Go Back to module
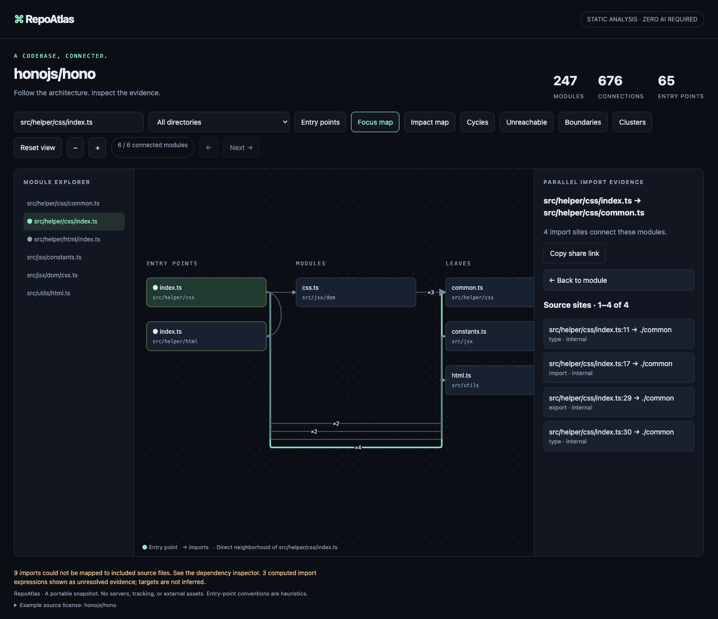 tap(619, 280)
